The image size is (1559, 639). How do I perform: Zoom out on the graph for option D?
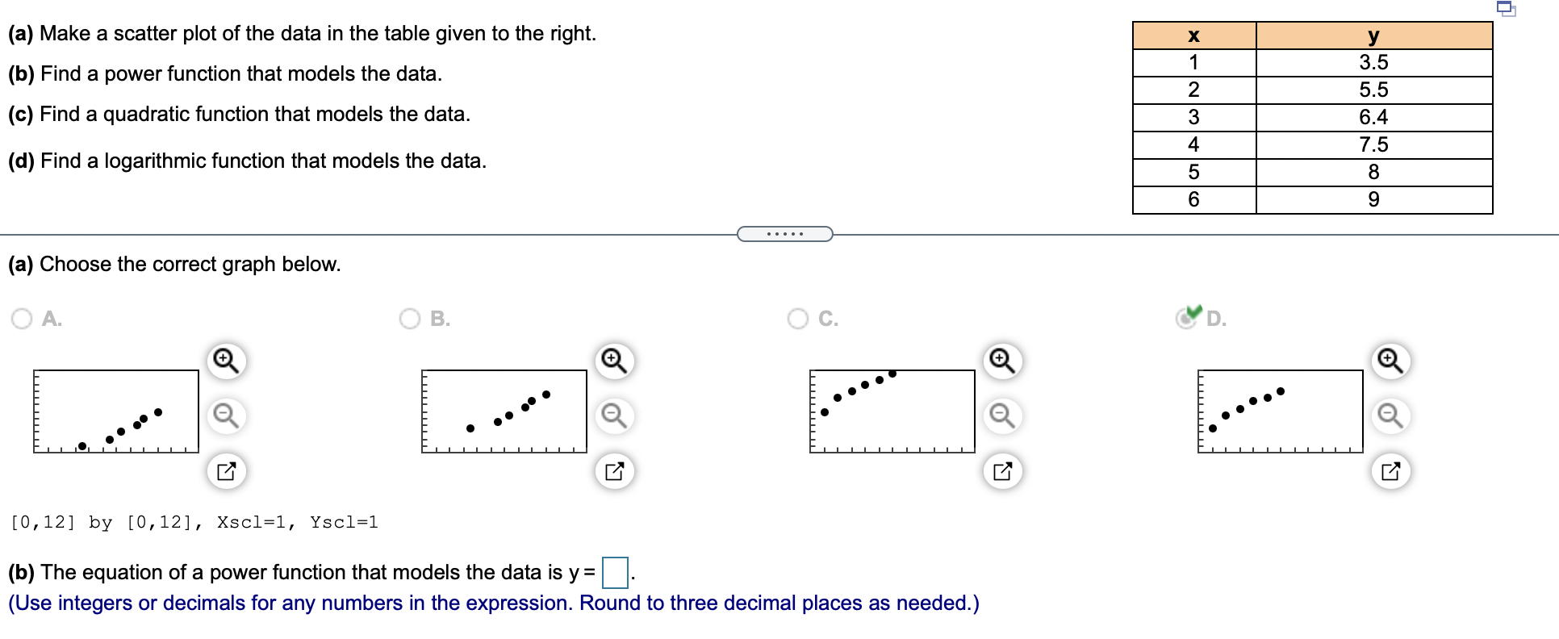point(1390,416)
